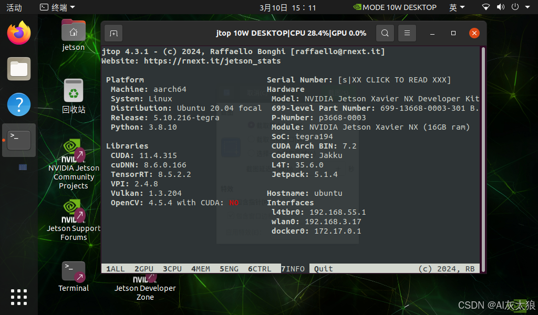The height and width of the screenshot is (315, 538).
Task: Click the cuDNN 8.6.0.166 line
Action: 149,165
